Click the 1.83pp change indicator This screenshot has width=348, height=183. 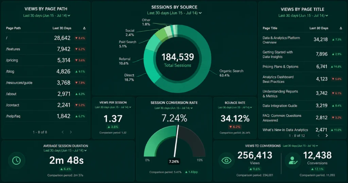[x=191, y=172]
